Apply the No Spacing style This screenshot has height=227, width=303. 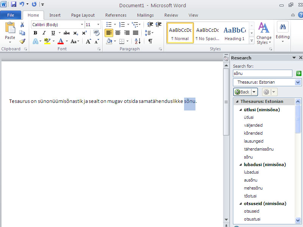point(207,33)
